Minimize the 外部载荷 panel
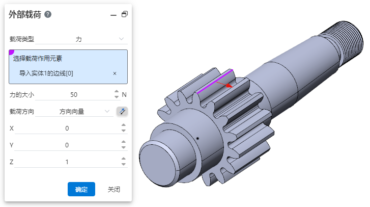 click(113, 15)
